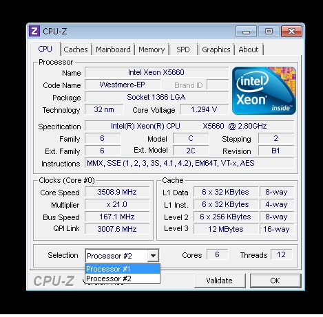Click the empty Brand ID field

tap(218, 85)
